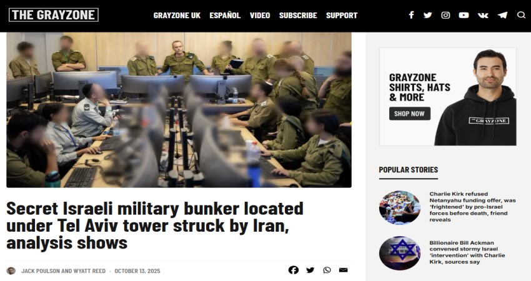
Task: Open Charlie Kirk refused Netanyahu story
Action: pos(472,207)
